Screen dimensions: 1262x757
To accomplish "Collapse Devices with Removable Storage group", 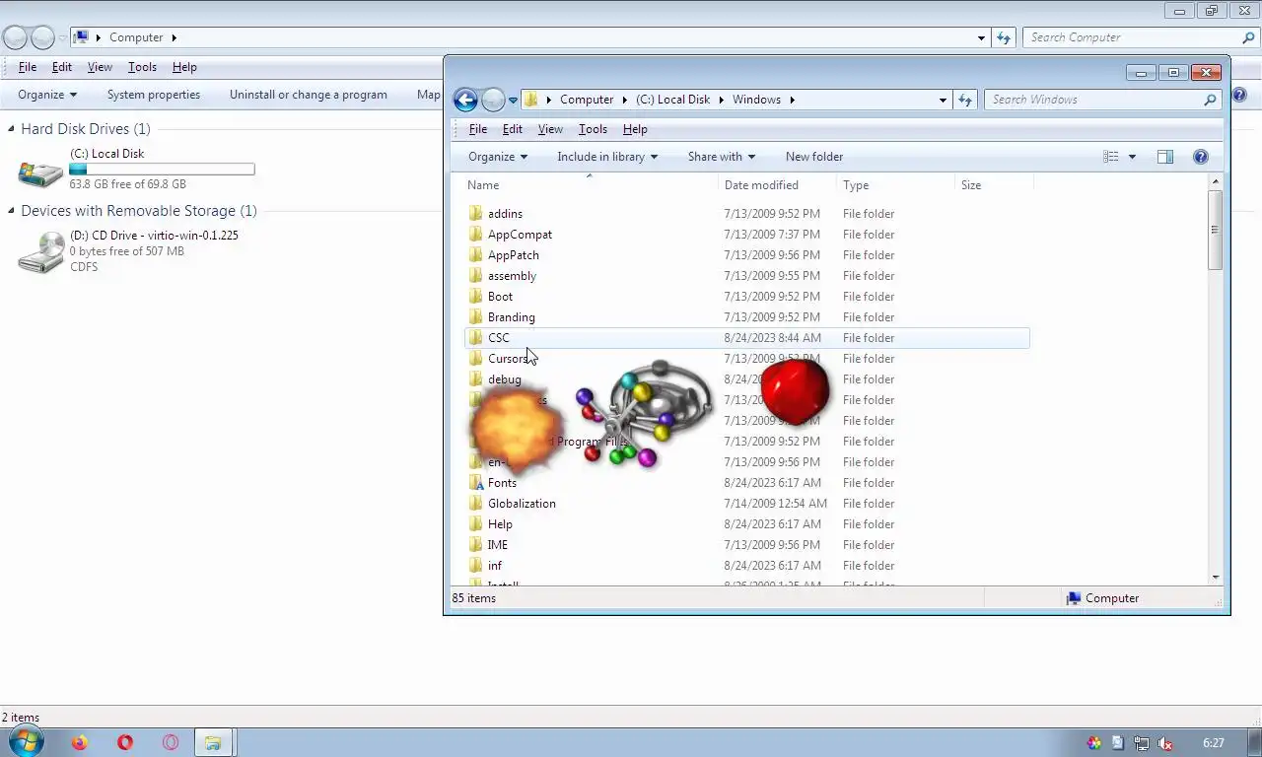I will pos(12,211).
